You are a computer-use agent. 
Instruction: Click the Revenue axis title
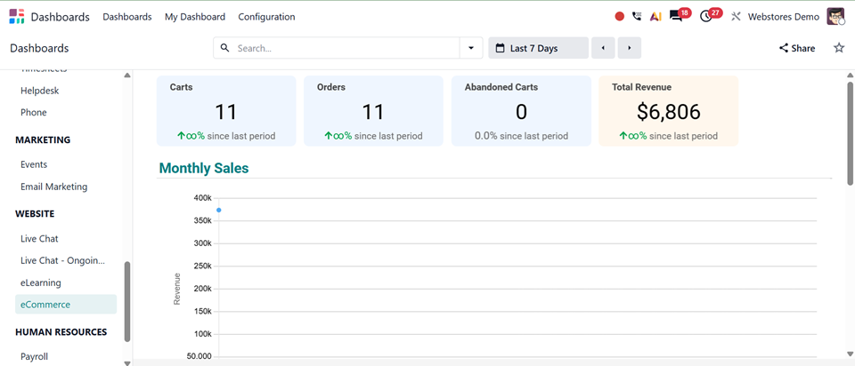[x=176, y=289]
